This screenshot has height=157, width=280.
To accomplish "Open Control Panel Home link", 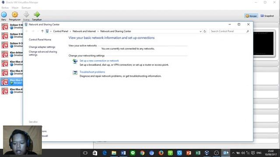I will pyautogui.click(x=40, y=40).
